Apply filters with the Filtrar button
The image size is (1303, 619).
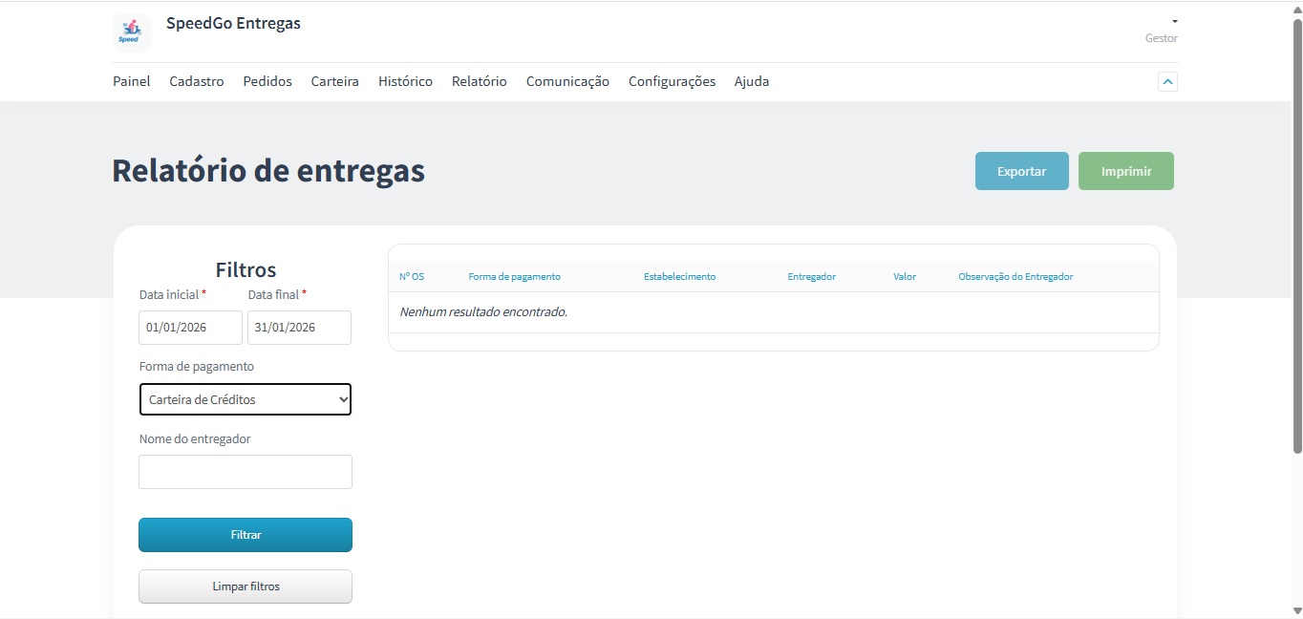246,535
